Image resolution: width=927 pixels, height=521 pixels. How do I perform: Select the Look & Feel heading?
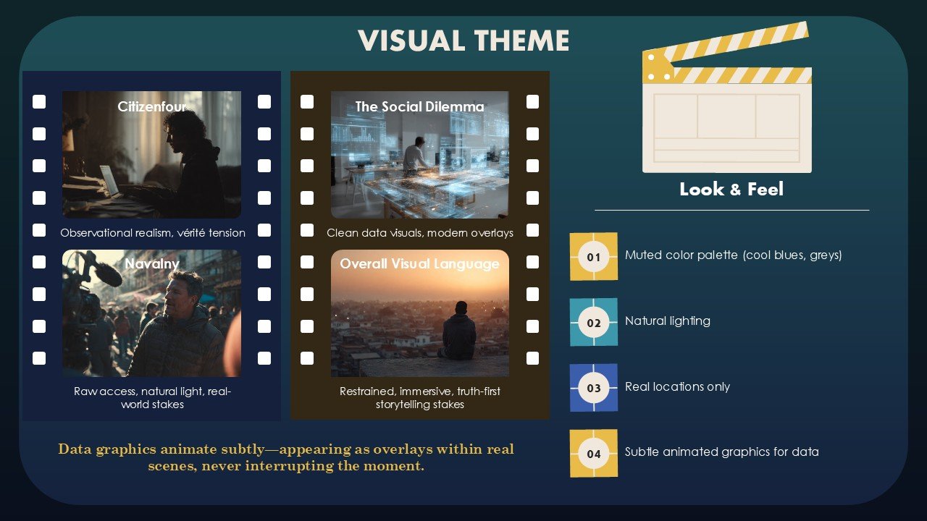(731, 190)
